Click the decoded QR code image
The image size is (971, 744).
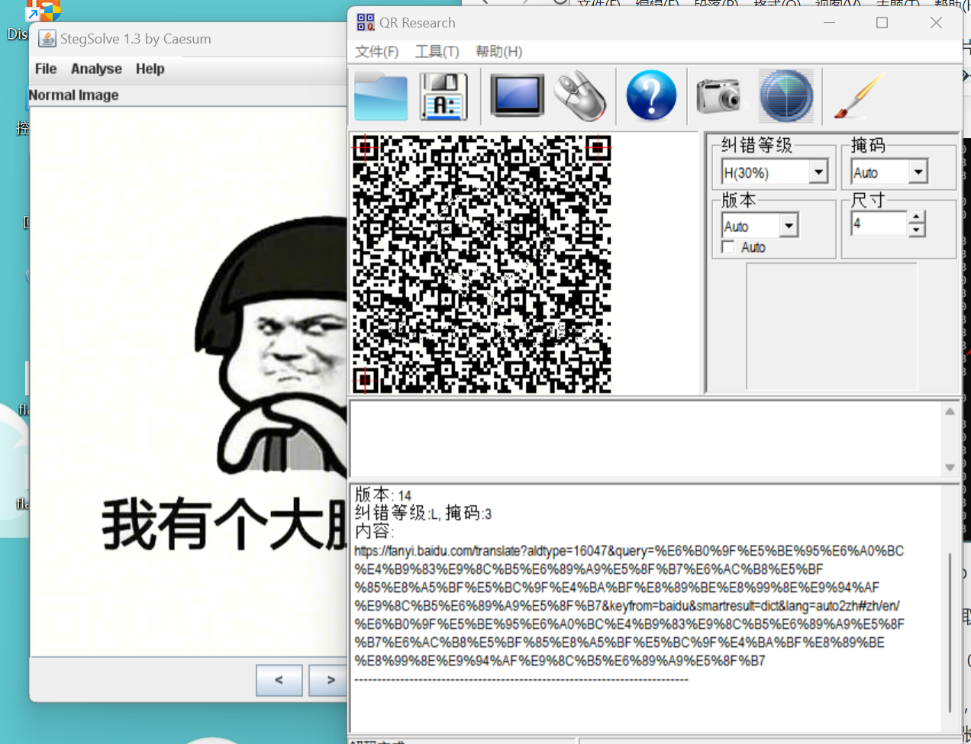pos(482,264)
